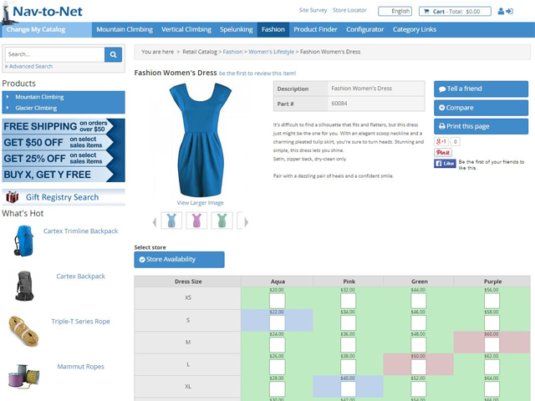This screenshot has height=401, width=535.
Task: Expand Mountain Climbing in Products sidebar
Action: coord(8,97)
